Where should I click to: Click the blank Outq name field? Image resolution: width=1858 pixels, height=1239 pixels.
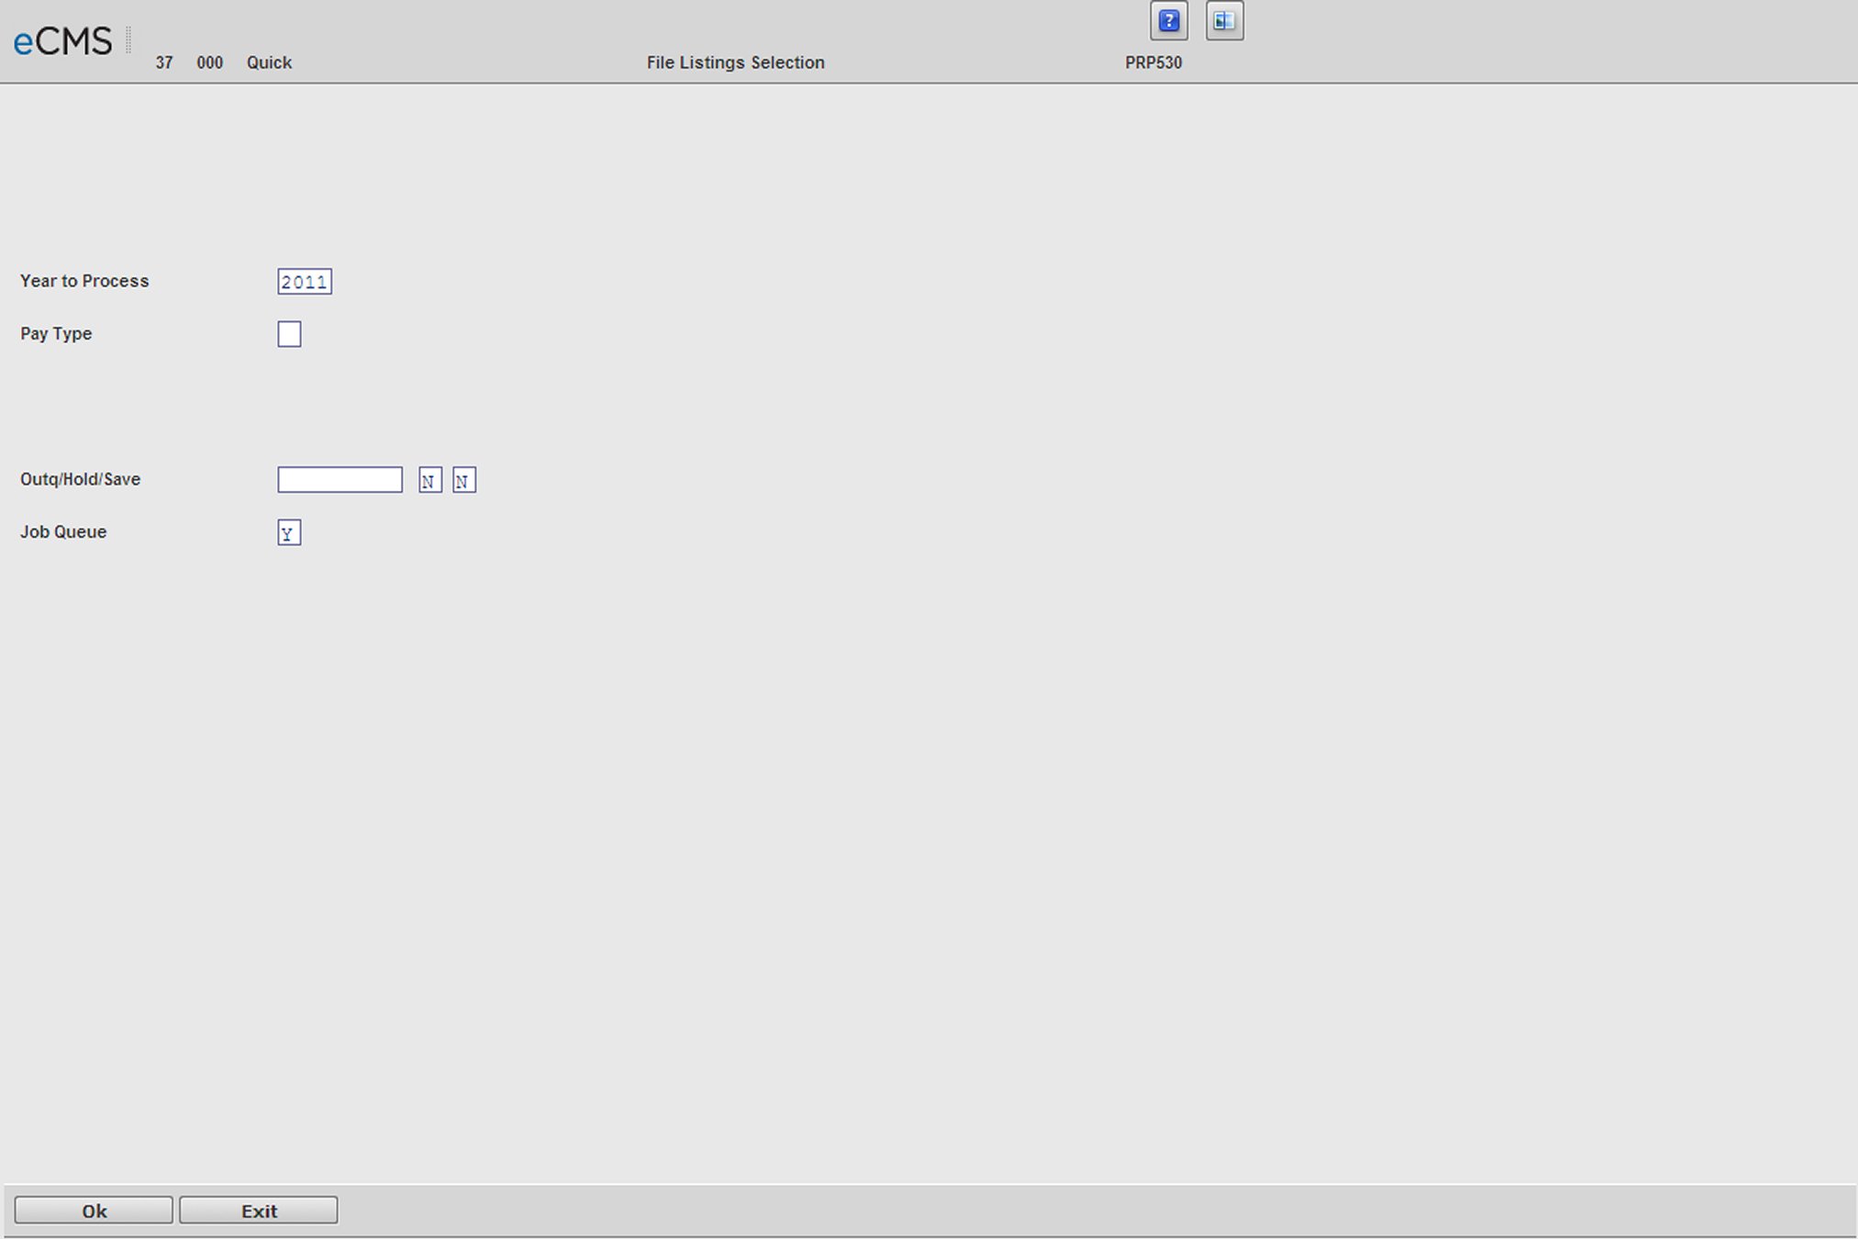[x=339, y=480]
